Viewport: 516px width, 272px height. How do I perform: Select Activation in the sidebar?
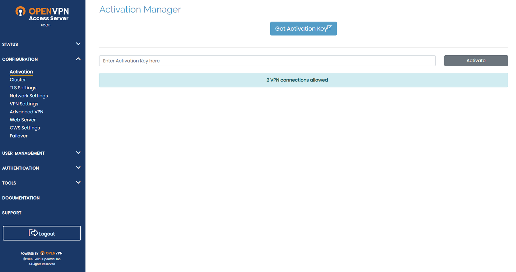[x=21, y=72]
